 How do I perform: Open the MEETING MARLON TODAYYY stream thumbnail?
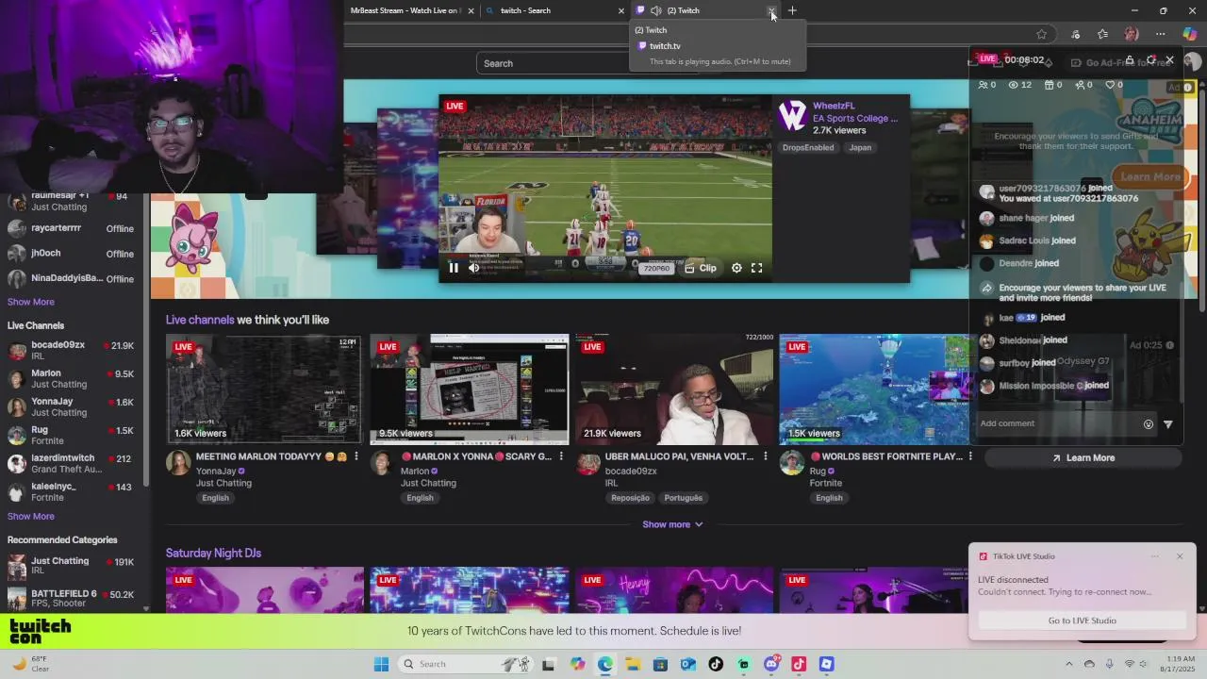coord(264,389)
